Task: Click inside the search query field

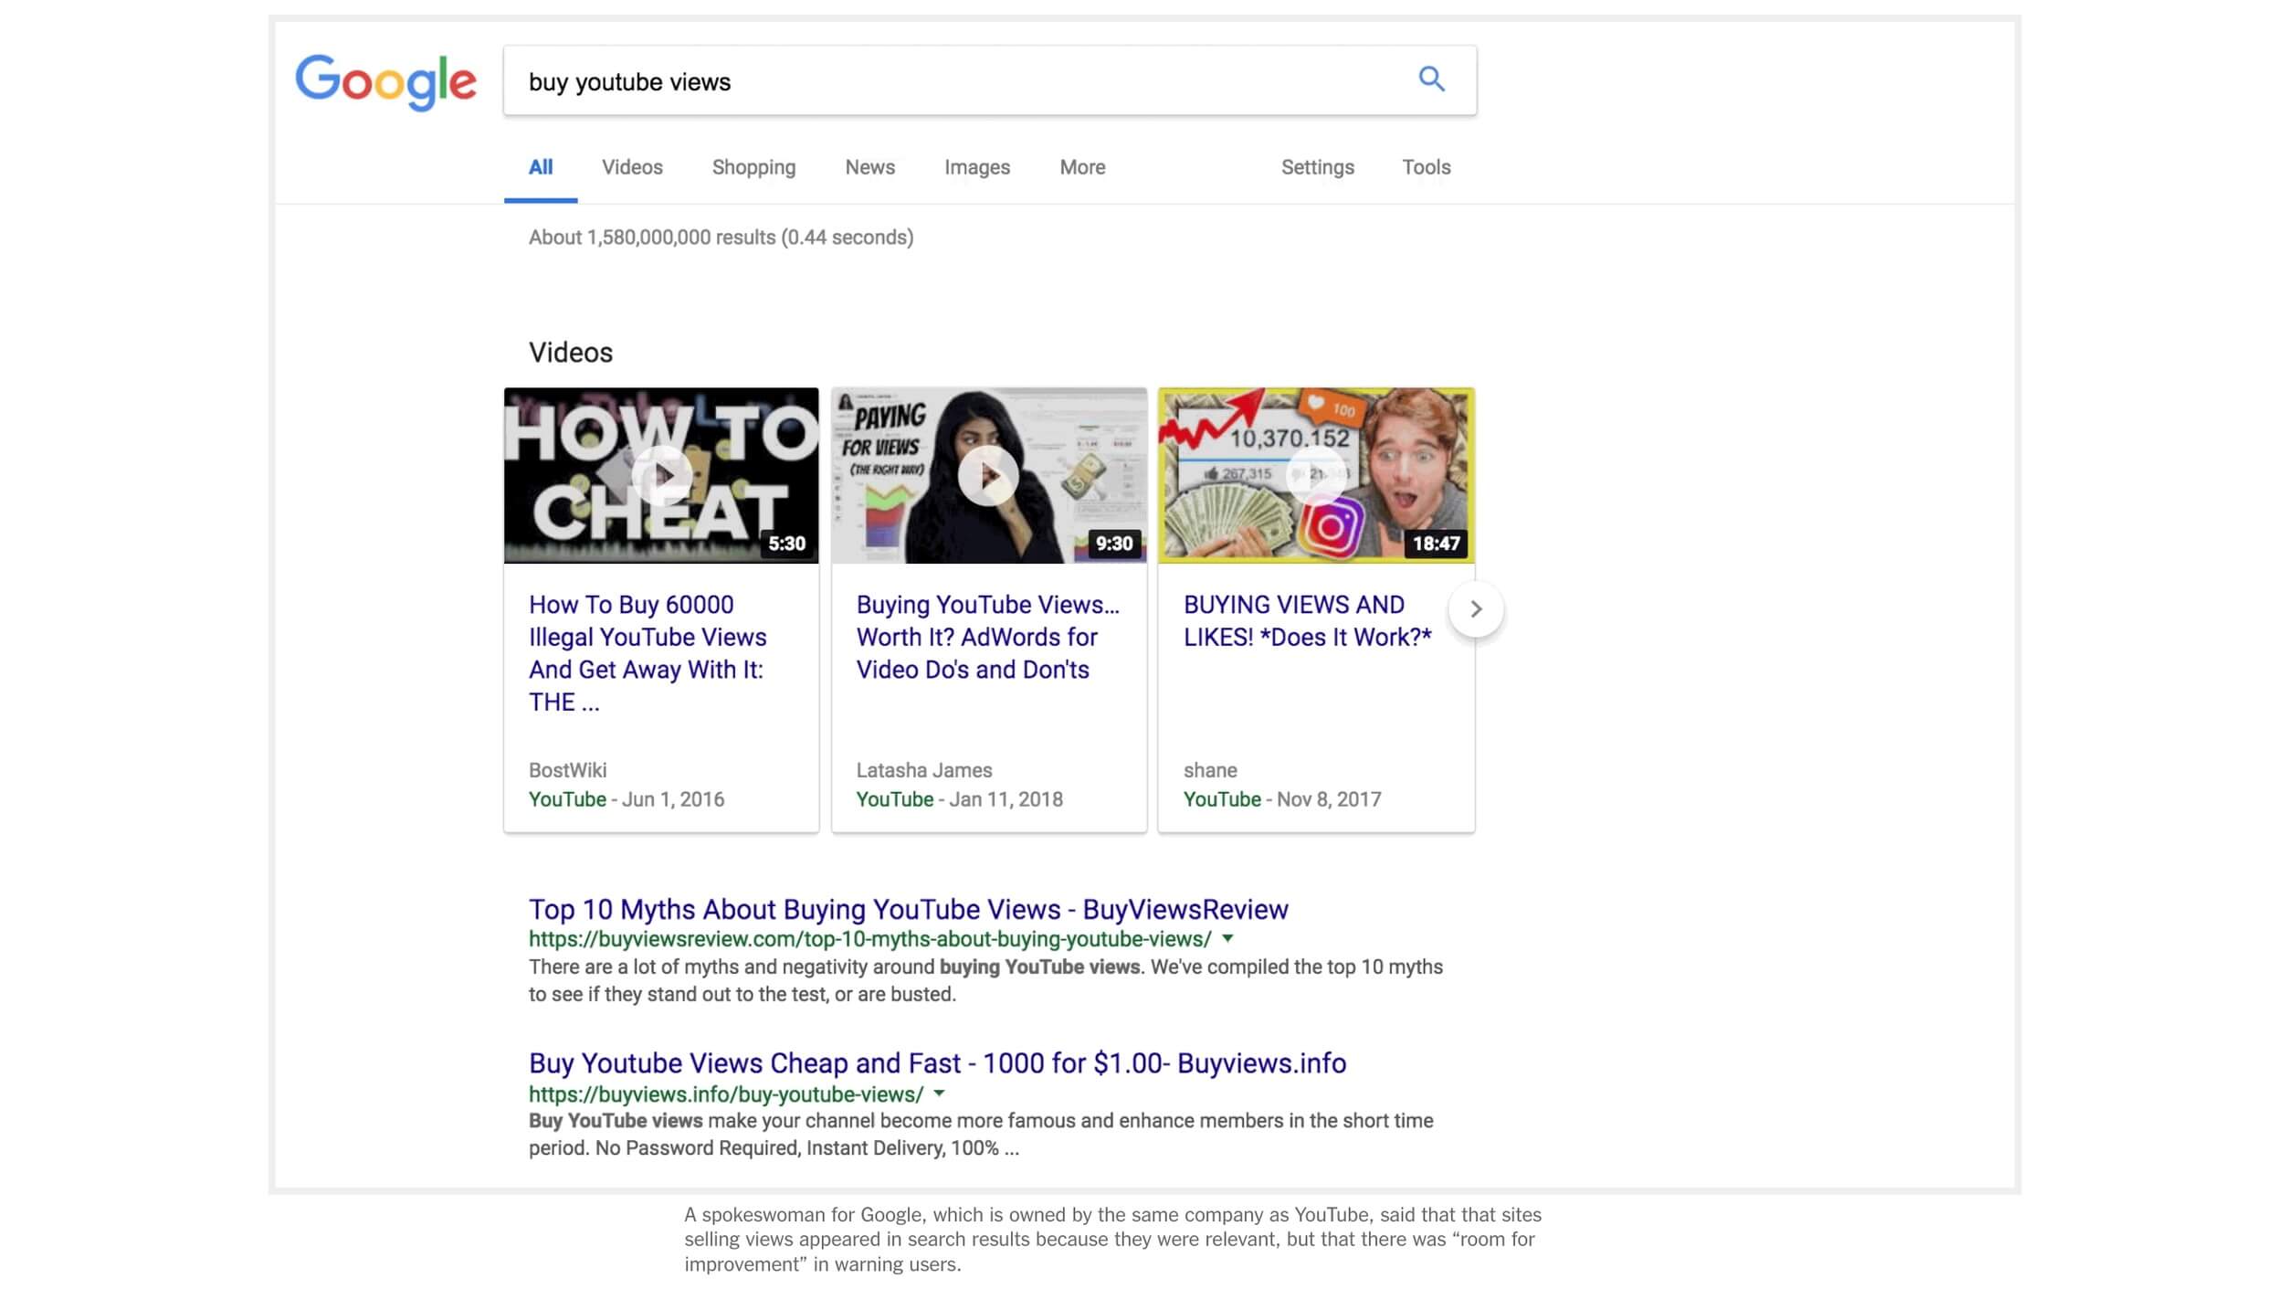Action: (x=913, y=80)
